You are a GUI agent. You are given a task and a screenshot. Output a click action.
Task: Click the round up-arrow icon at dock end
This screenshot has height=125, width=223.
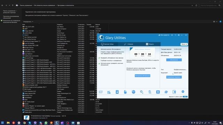tap(183, 92)
